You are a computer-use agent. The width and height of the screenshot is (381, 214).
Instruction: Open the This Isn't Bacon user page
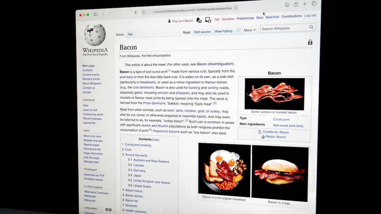click(182, 21)
